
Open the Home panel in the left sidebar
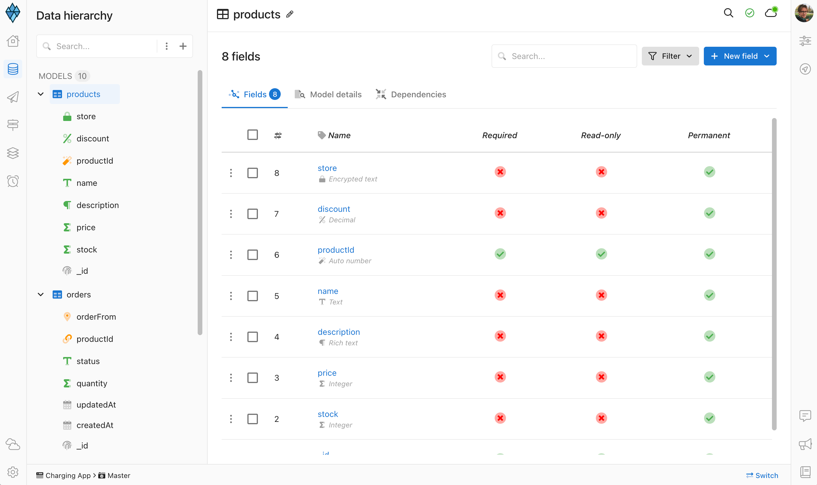coord(13,41)
